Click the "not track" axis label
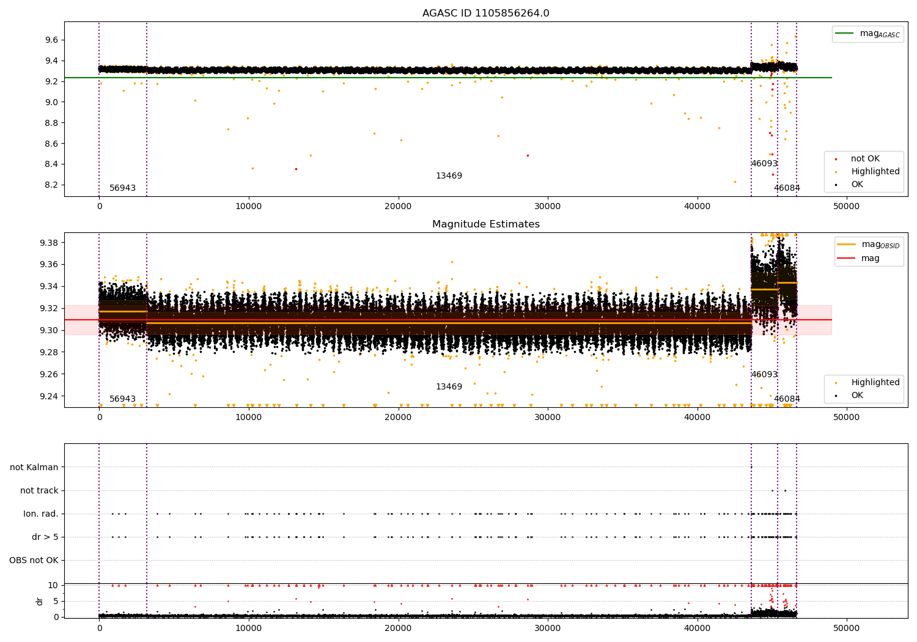 point(39,490)
